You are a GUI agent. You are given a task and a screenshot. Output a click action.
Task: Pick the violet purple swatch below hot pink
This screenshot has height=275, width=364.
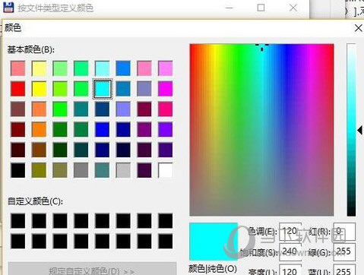[166, 130]
